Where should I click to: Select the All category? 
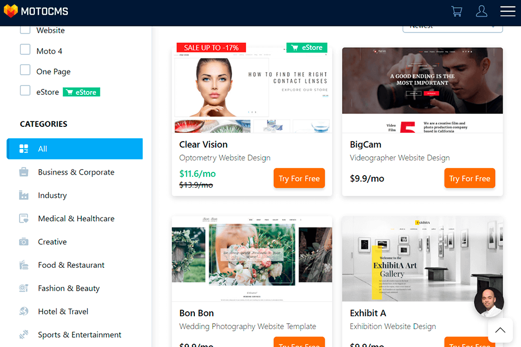point(75,149)
